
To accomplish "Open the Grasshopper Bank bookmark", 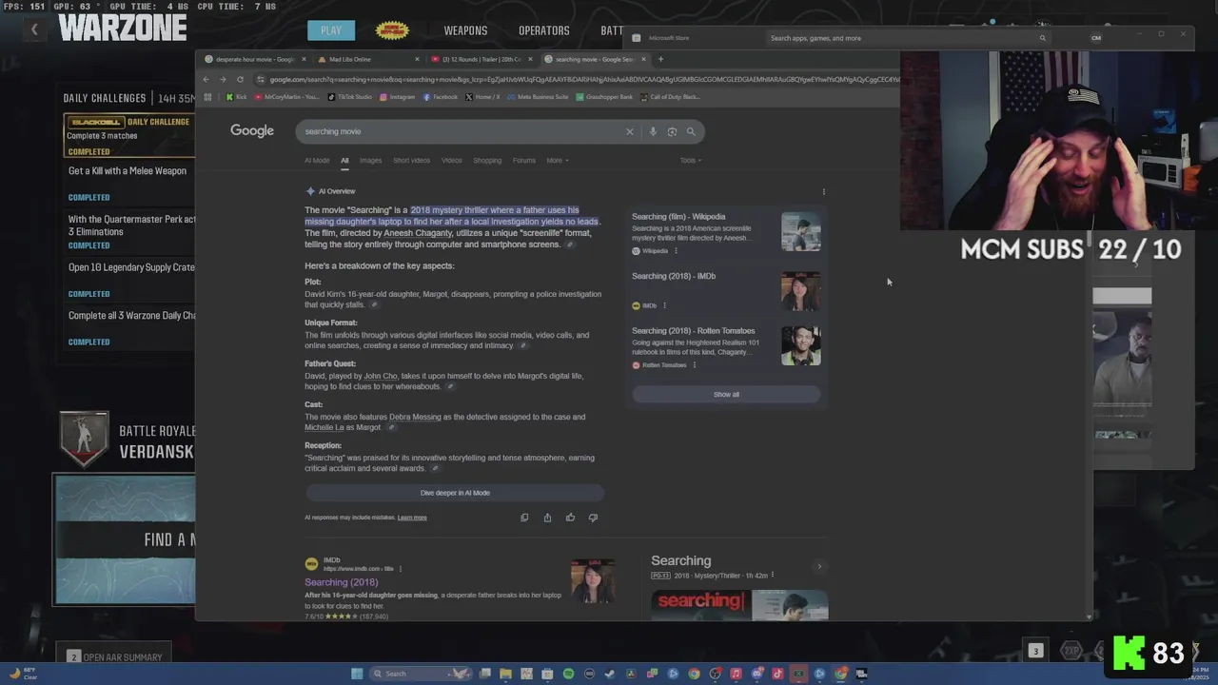I will 604,97.
